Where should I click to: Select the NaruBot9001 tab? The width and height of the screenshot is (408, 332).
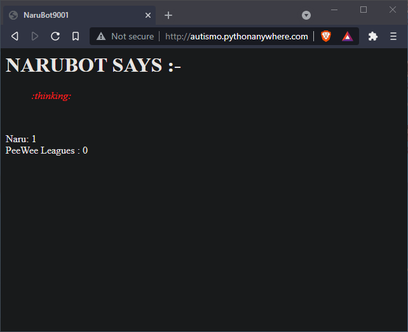click(x=79, y=15)
